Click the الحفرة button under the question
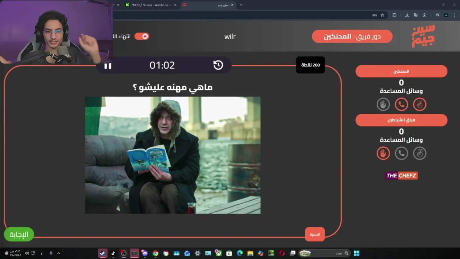The height and width of the screenshot is (259, 460). click(x=315, y=234)
